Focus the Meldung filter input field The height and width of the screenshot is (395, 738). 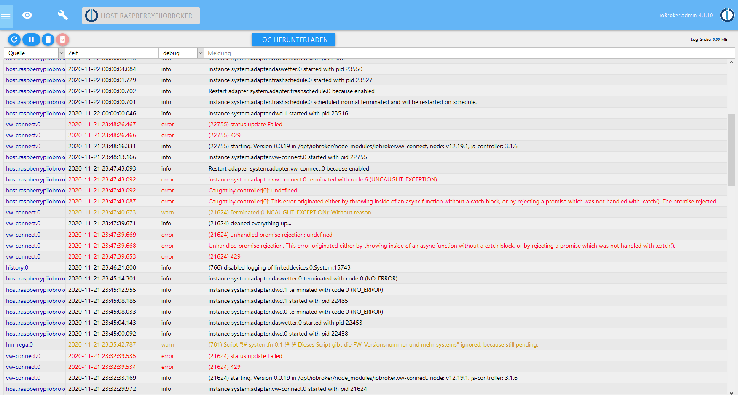click(x=470, y=53)
